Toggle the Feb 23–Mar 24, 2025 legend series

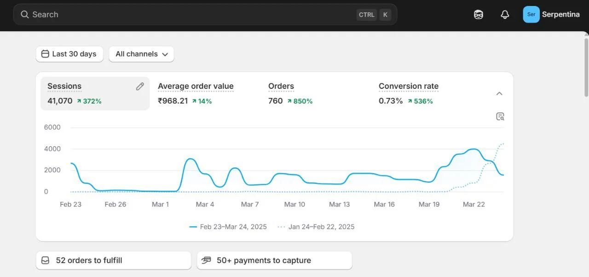[228, 227]
